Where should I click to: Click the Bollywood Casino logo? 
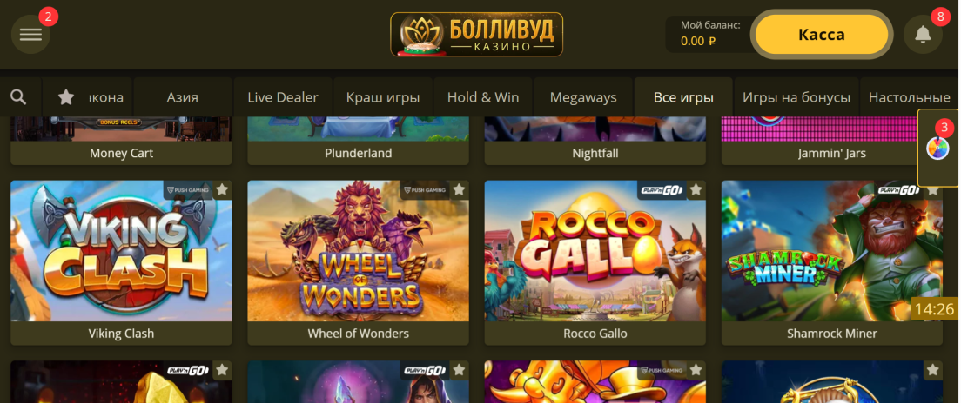(x=476, y=34)
